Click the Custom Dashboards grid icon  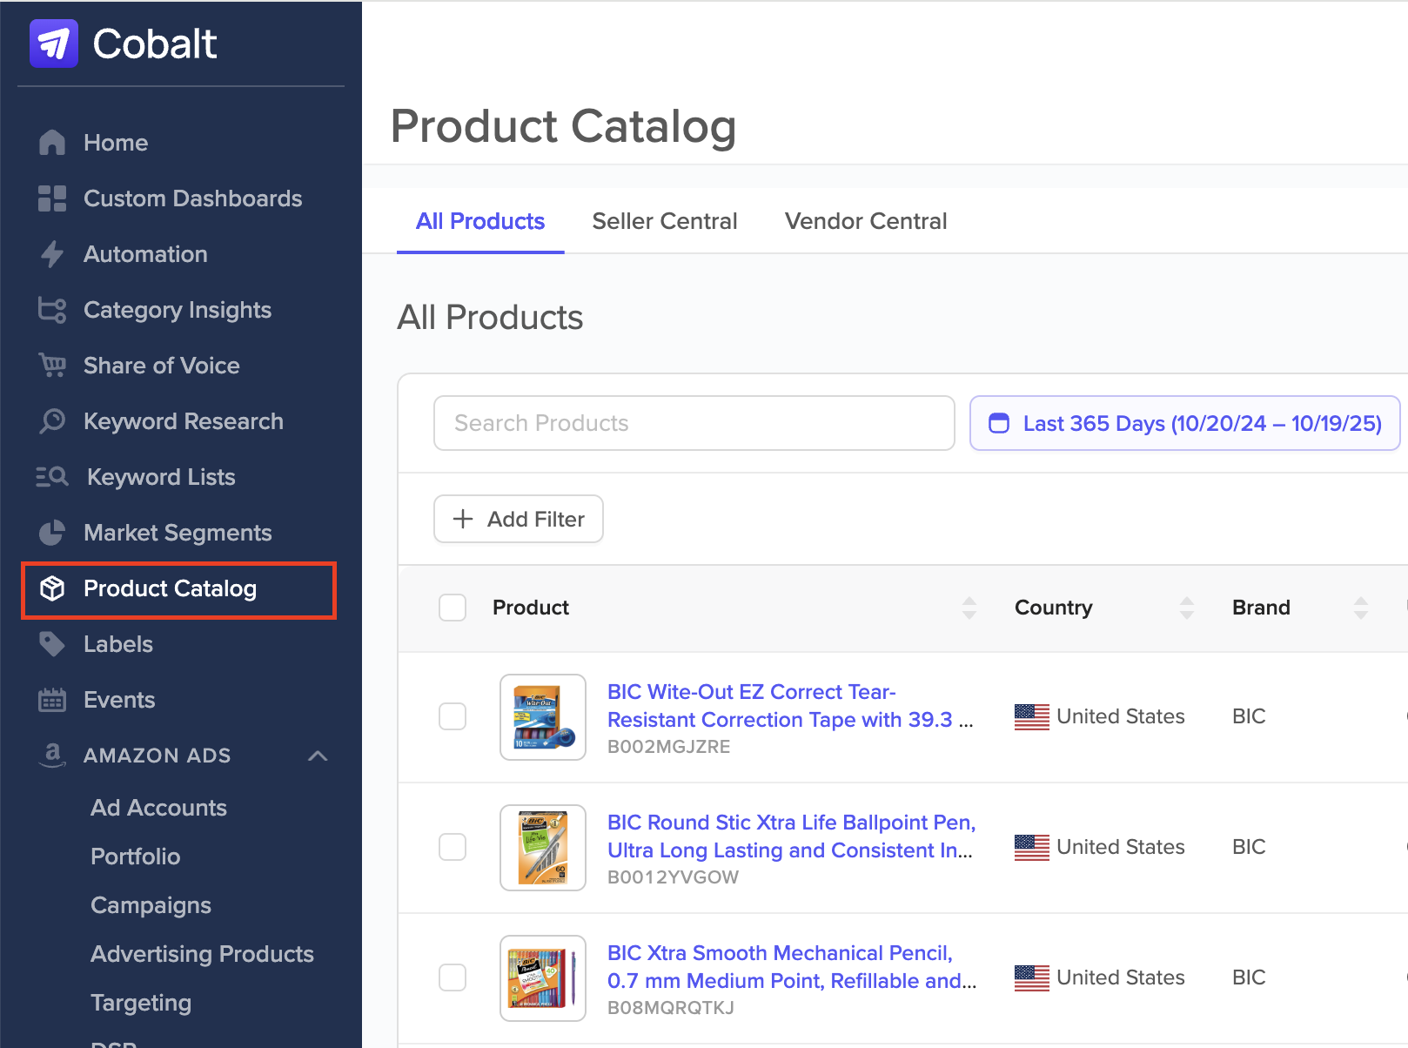point(52,198)
